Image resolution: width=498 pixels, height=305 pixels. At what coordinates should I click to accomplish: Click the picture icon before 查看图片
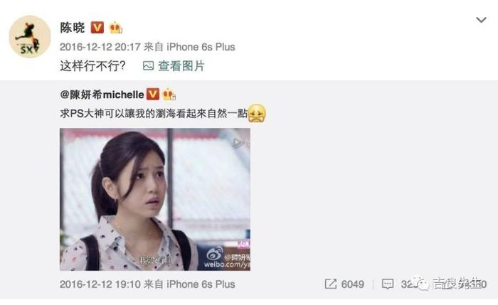tap(148, 66)
